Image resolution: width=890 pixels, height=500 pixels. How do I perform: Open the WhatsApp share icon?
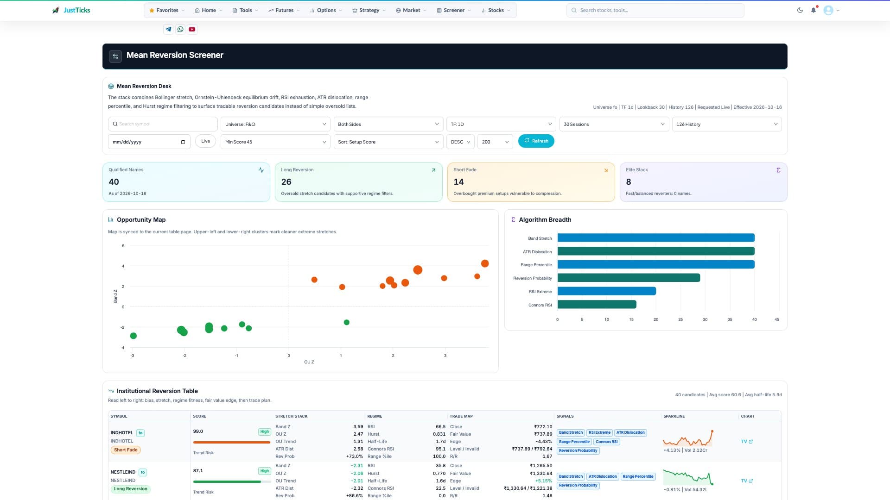[180, 29]
